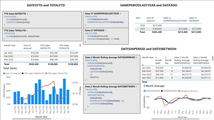The height and width of the screenshot is (120, 214).
Task: Click the $4,372.73 DATESINPERIOD value for Mar 2022
Action: 187,74
